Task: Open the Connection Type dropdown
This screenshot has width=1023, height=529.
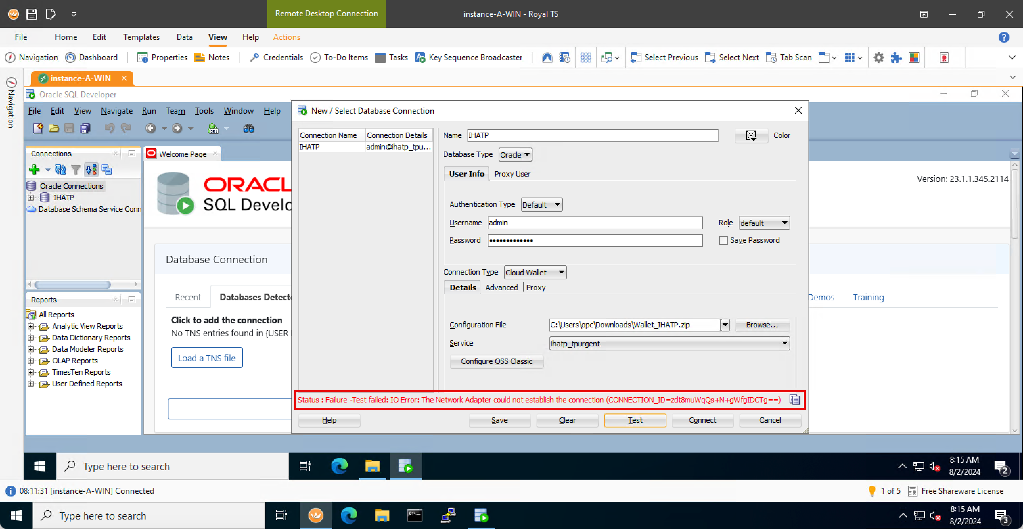Action: tap(535, 272)
